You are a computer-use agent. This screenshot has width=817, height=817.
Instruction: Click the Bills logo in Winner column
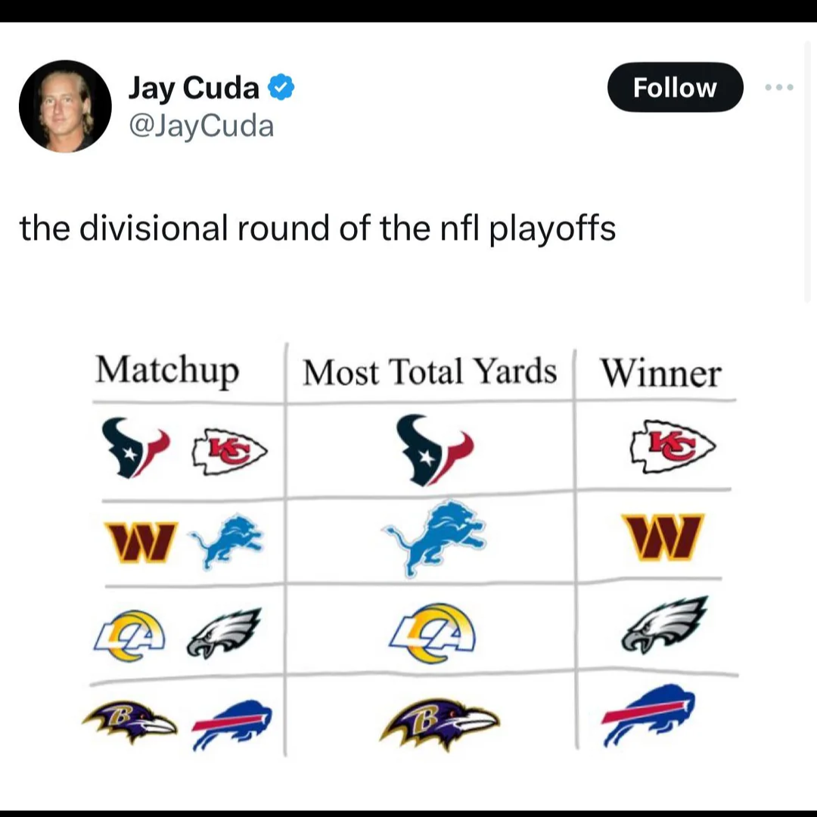point(649,714)
